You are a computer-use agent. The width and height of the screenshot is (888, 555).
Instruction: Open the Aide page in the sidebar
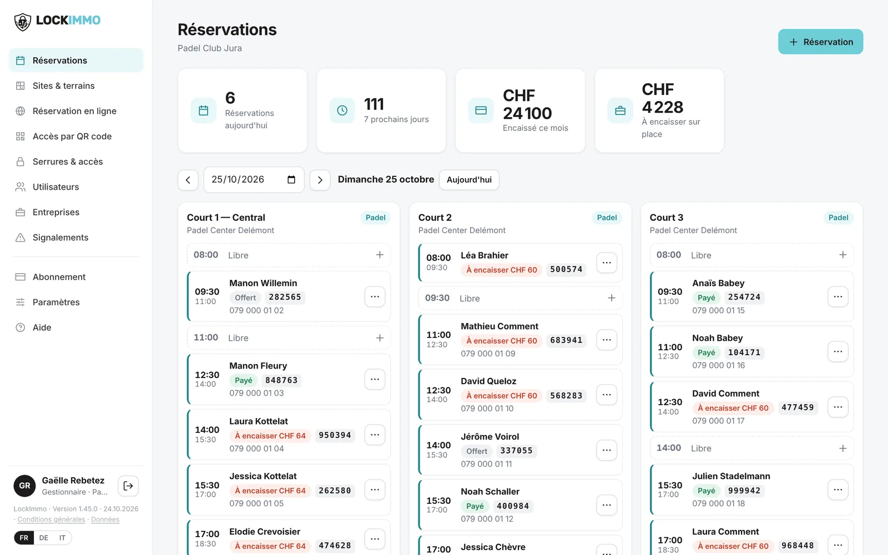tap(76, 327)
